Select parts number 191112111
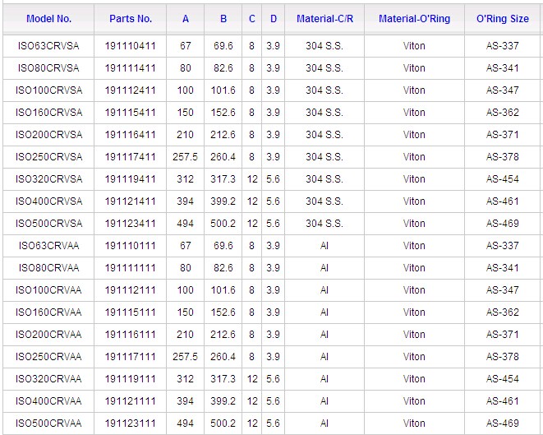 [x=131, y=290]
